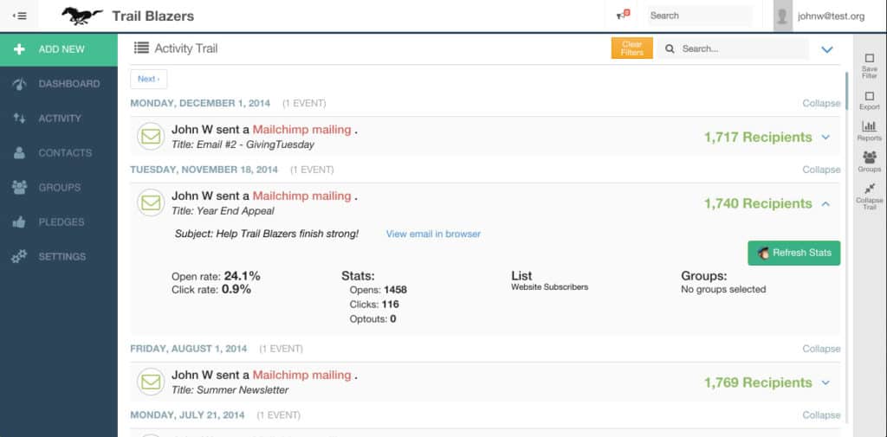887x437 pixels.
Task: Click envelope icon for Year End Appeal
Action: point(151,203)
